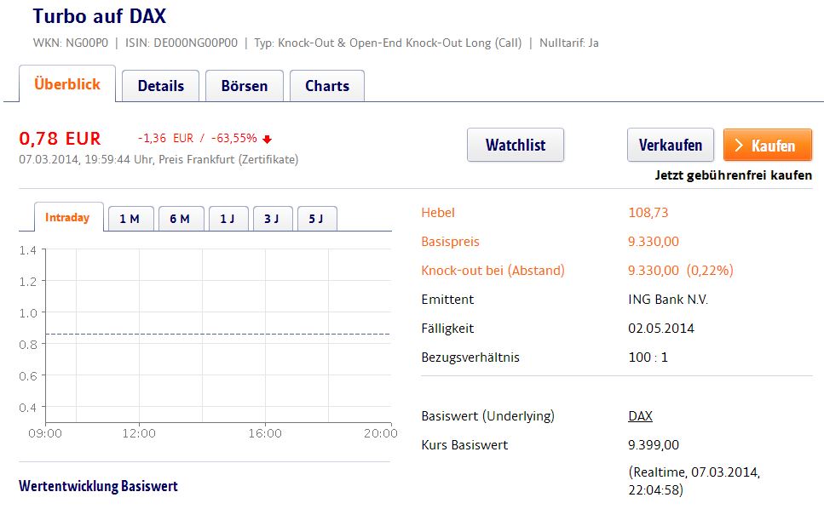Click the orange Kaufen button
This screenshot has width=824, height=509.
coord(767,145)
